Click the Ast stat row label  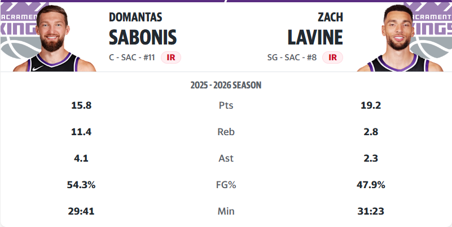[x=226, y=158]
